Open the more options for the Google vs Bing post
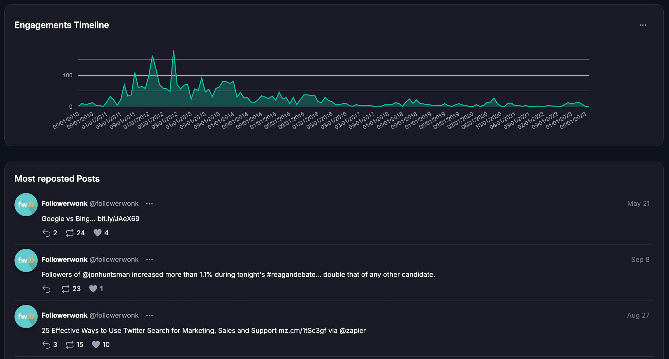Image resolution: width=669 pixels, height=359 pixels. pos(149,204)
